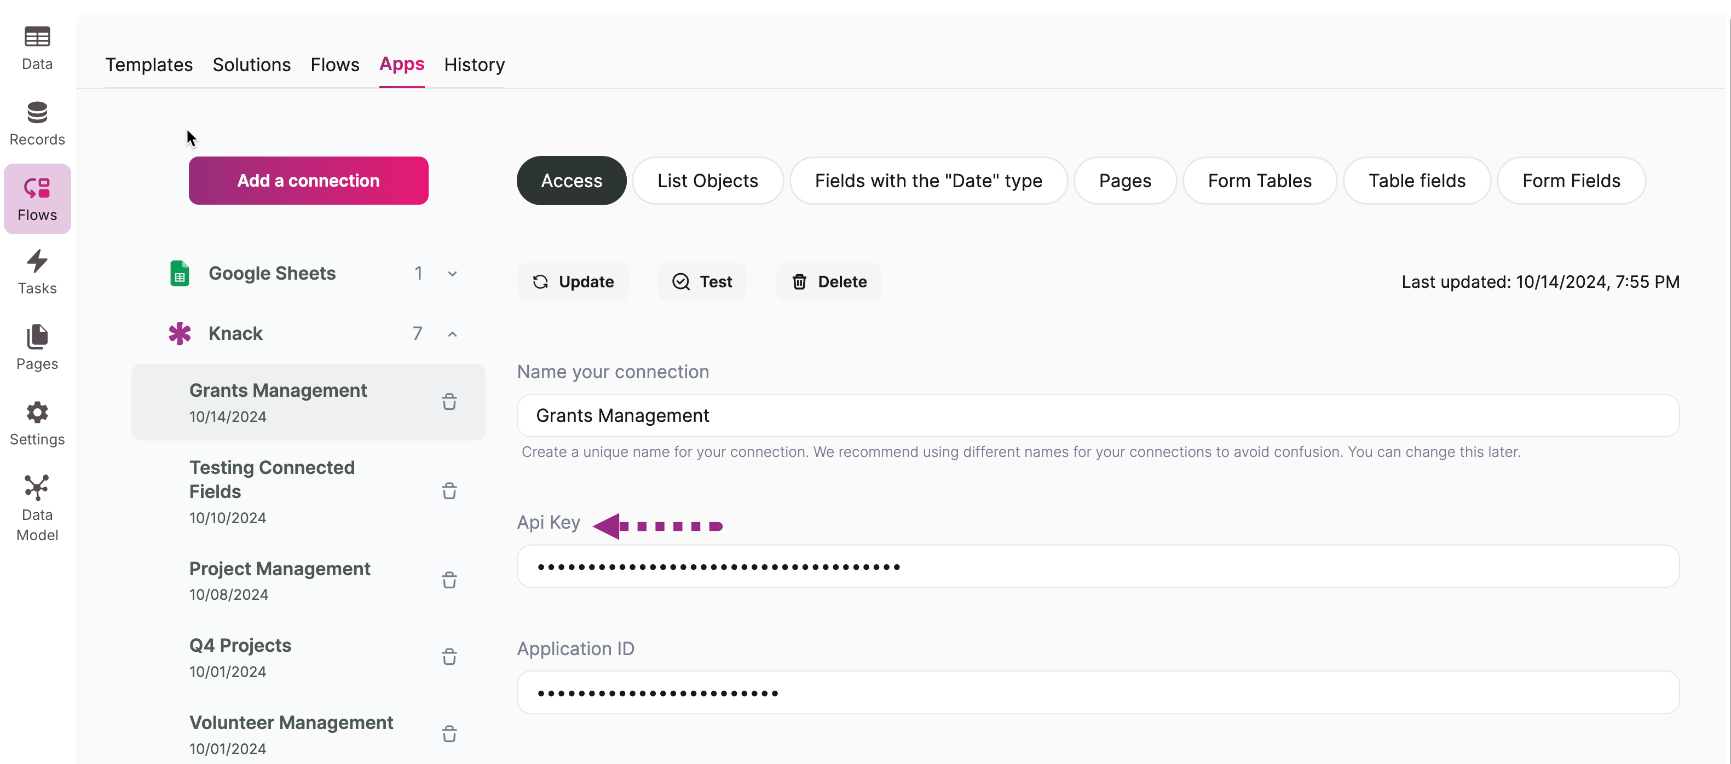1731x764 pixels.
Task: Select the Q4 Projects connection
Action: pos(240,645)
